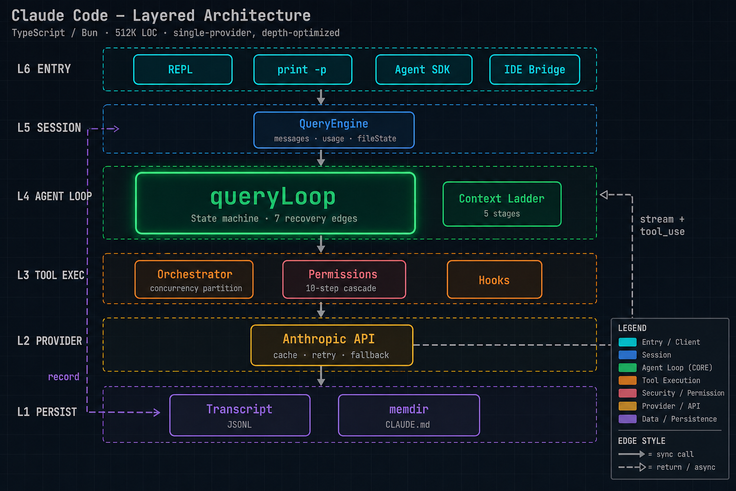Click the "Data / Persistence" legend text
Viewport: 736px width, 491px height.
pyautogui.click(x=679, y=419)
